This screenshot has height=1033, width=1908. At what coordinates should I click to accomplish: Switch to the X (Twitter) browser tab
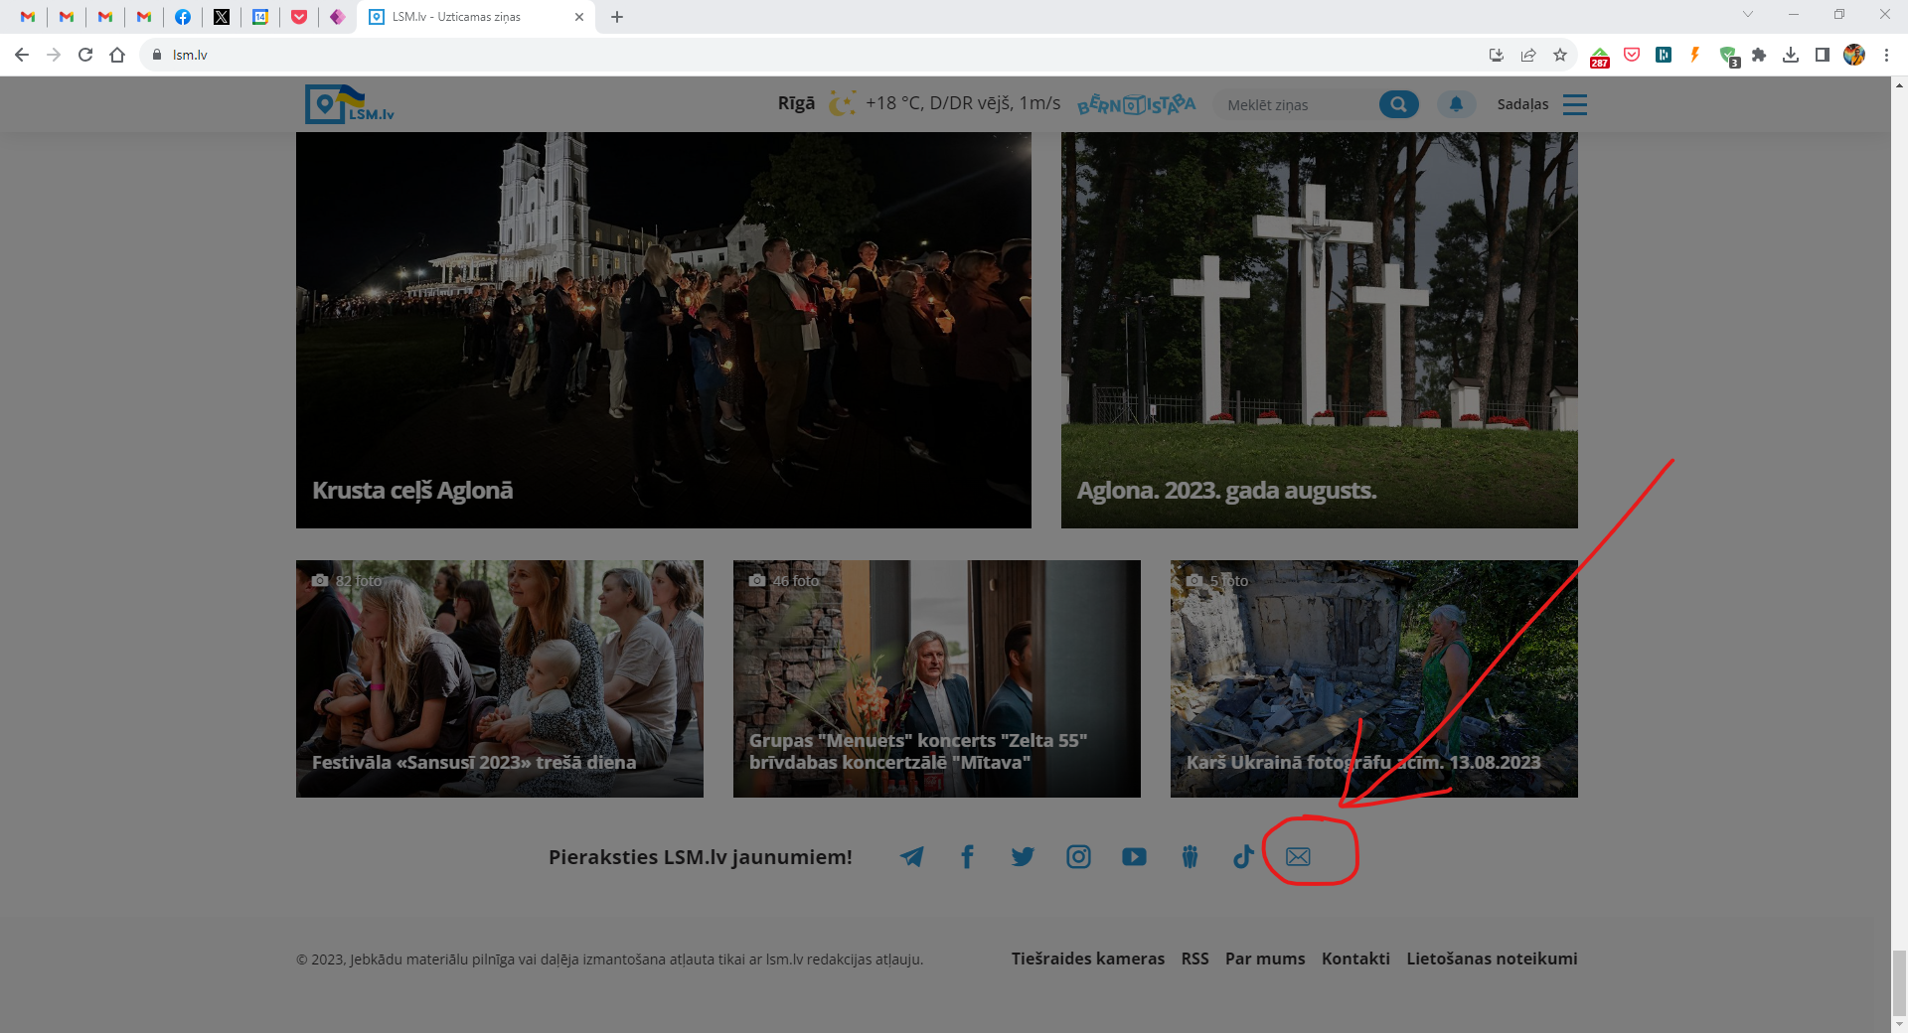click(x=222, y=17)
